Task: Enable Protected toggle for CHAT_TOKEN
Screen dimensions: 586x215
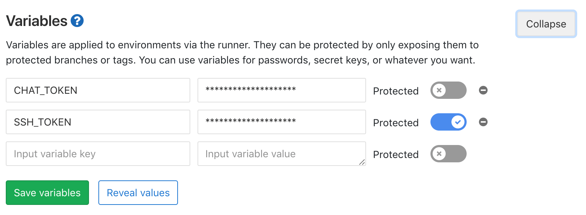Action: click(x=448, y=90)
